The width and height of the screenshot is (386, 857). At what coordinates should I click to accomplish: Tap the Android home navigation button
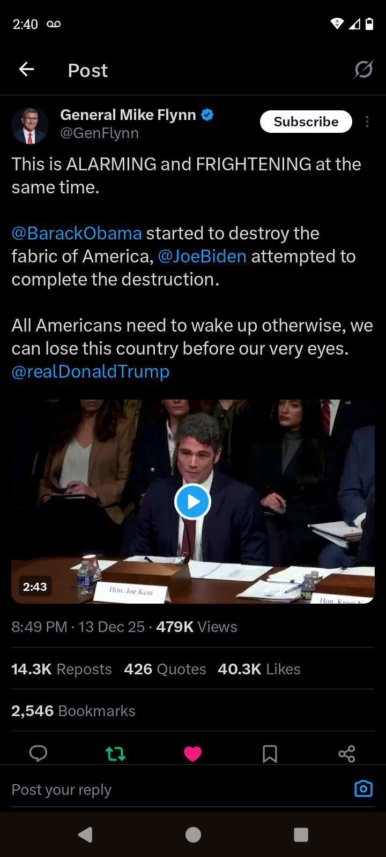point(193,835)
